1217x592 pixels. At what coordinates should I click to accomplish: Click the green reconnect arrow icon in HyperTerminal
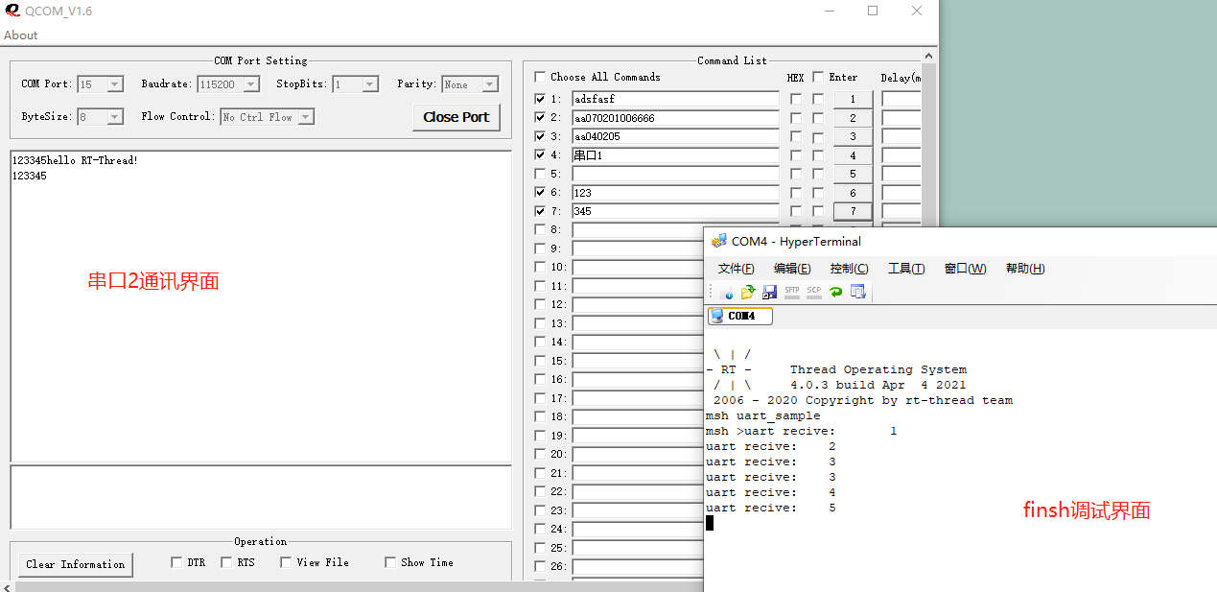click(x=836, y=292)
